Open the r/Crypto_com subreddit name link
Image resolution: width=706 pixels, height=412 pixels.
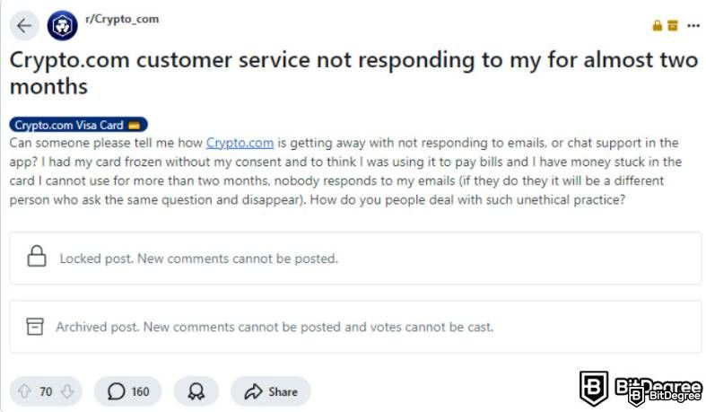coord(122,20)
